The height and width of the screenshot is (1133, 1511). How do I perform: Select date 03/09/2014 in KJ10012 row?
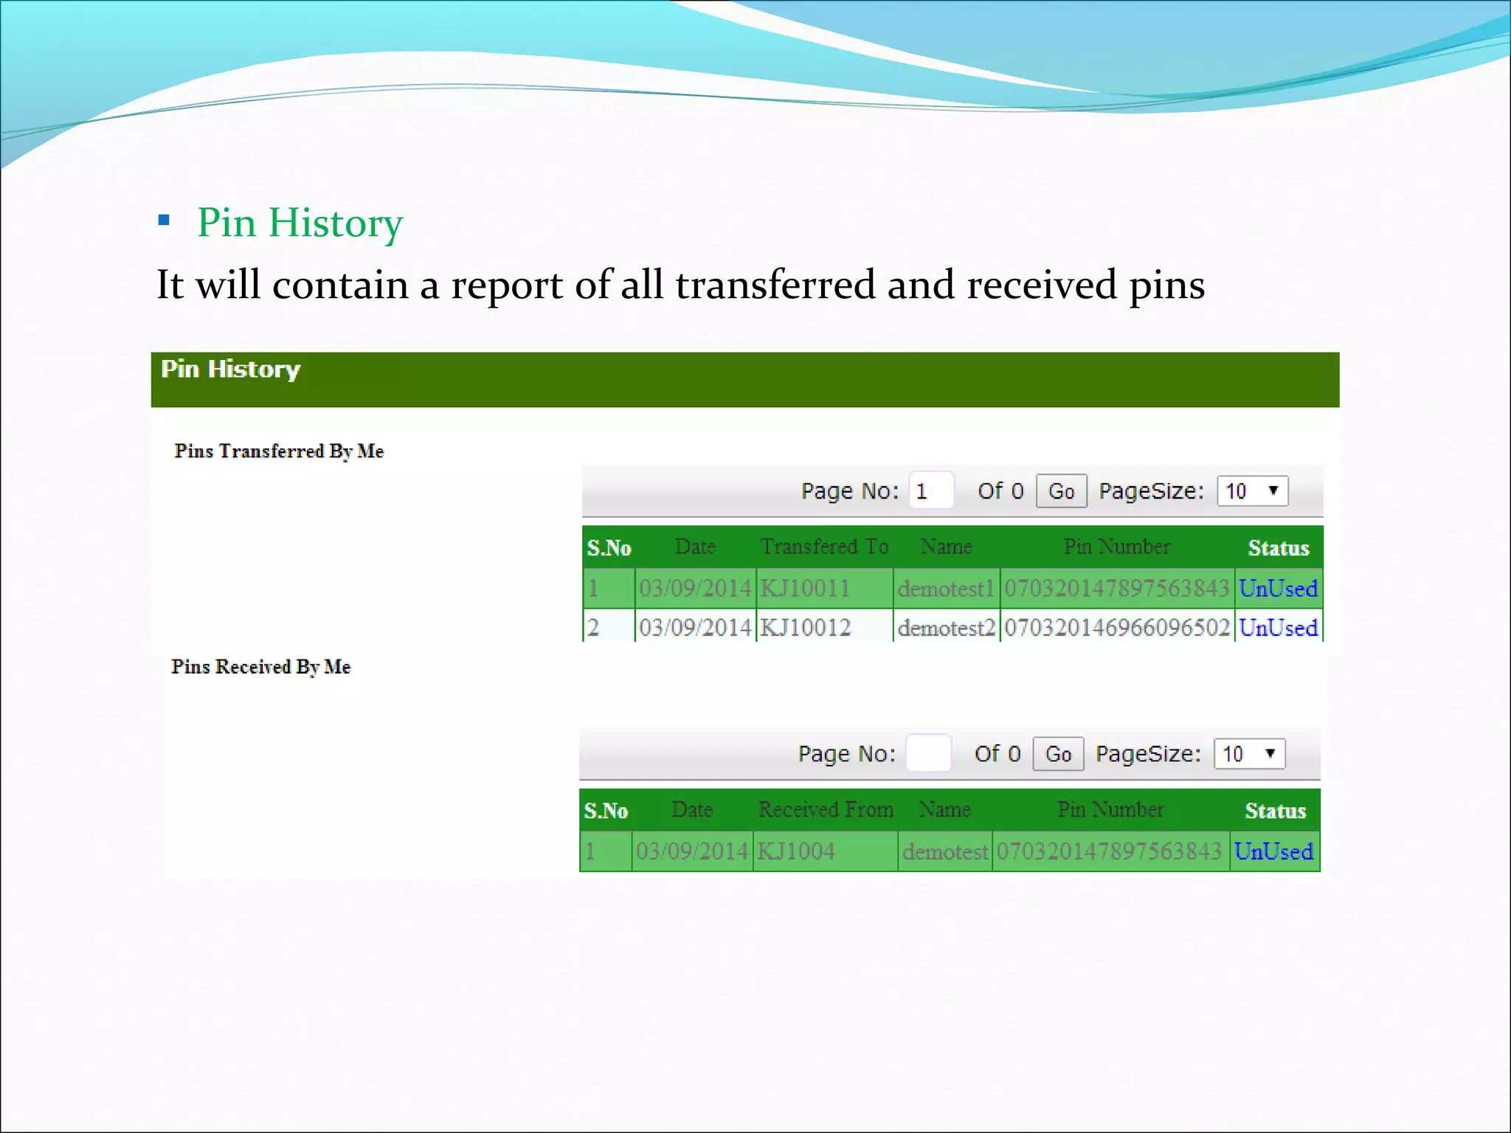[x=695, y=628]
